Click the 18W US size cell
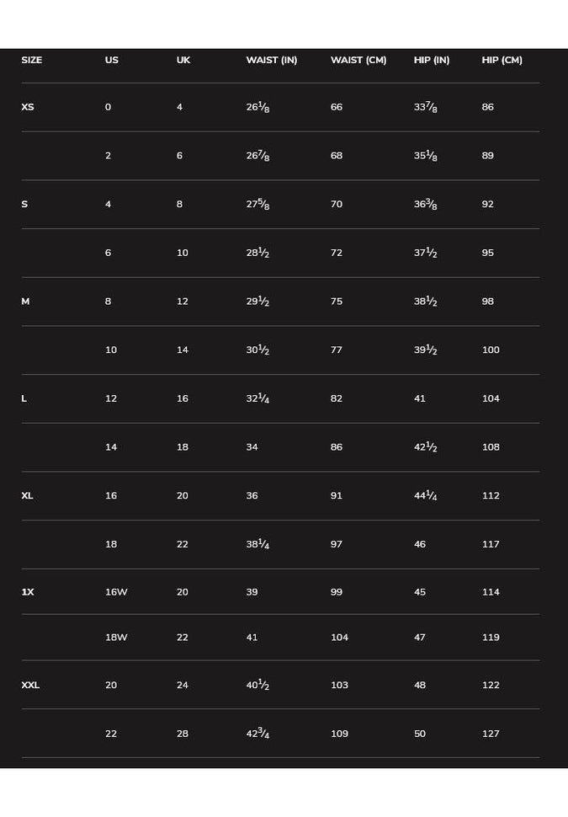 [x=116, y=638]
